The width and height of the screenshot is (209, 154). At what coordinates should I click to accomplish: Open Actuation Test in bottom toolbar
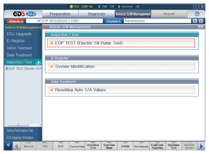click(x=93, y=146)
